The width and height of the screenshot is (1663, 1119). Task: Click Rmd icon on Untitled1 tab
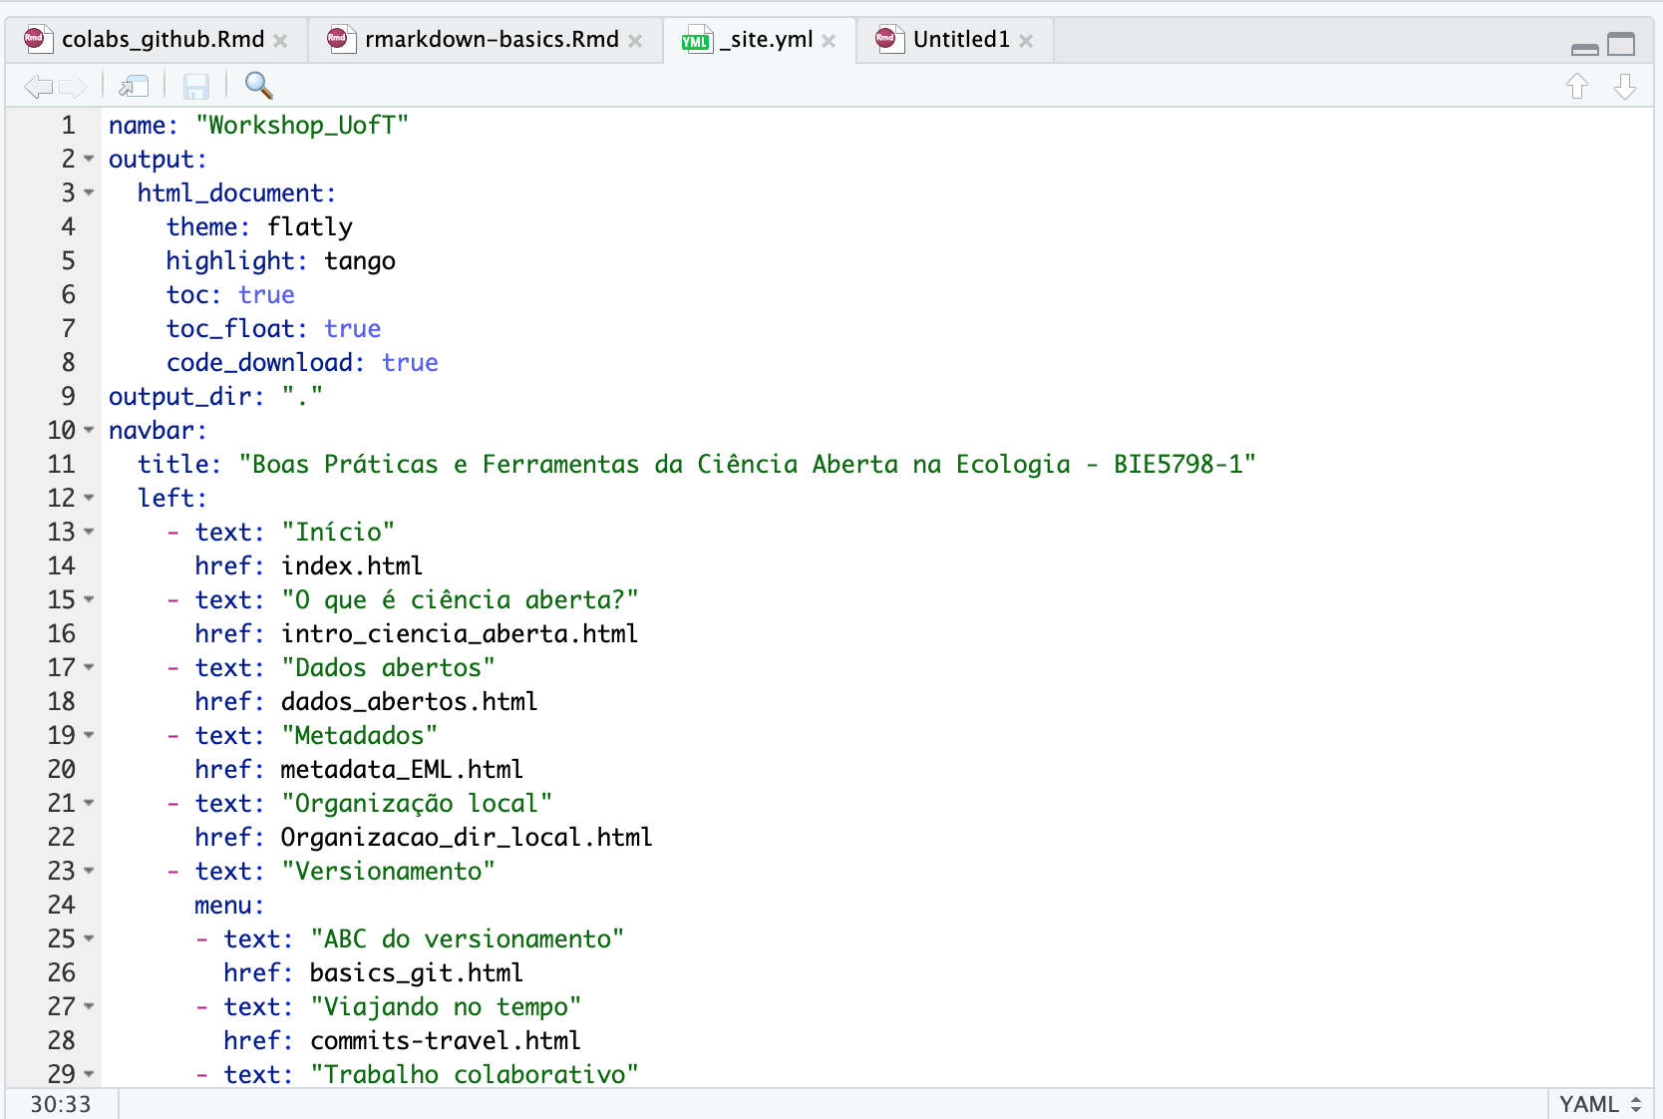coord(889,39)
